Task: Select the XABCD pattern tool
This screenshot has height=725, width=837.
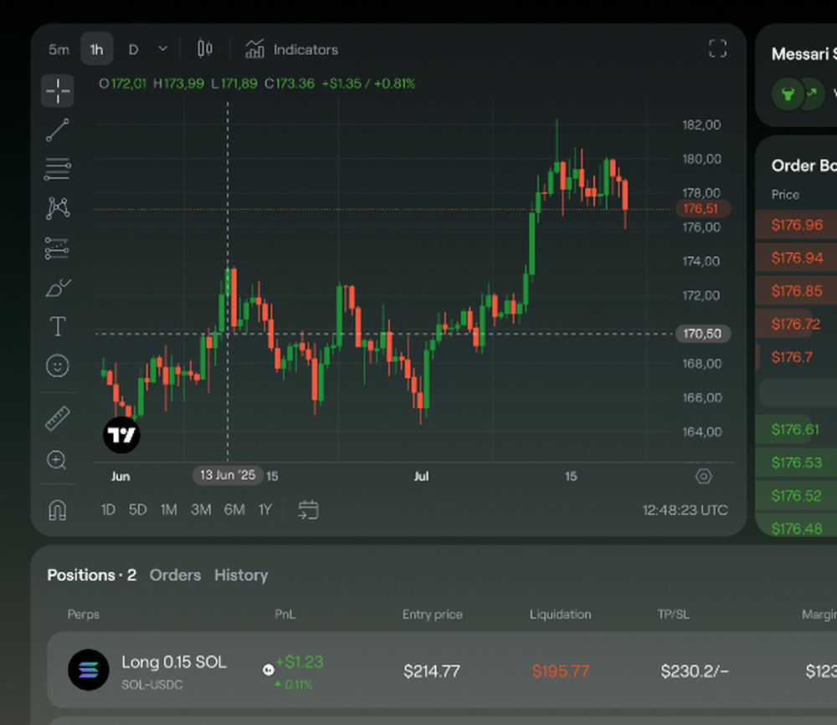Action: (x=58, y=208)
